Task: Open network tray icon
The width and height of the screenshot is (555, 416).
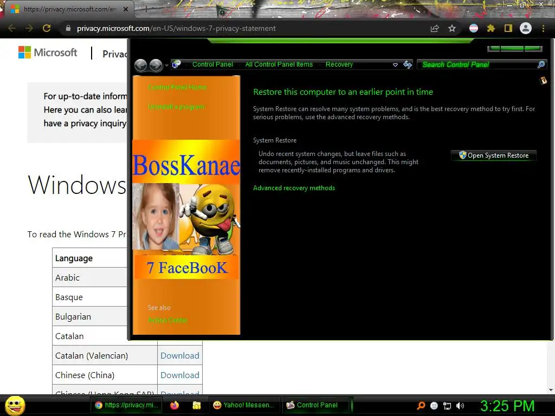Action: point(447,406)
